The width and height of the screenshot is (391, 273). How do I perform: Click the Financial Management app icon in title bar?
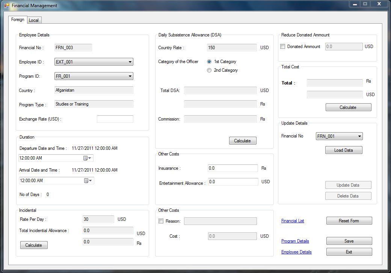click(x=6, y=6)
